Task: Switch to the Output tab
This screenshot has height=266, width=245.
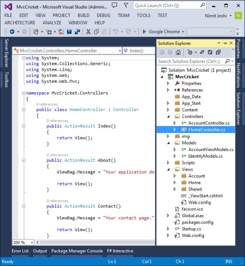Action: pyautogui.click(x=40, y=251)
